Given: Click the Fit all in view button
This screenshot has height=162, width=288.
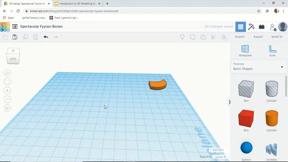Looking at the screenshot, I should (7, 81).
